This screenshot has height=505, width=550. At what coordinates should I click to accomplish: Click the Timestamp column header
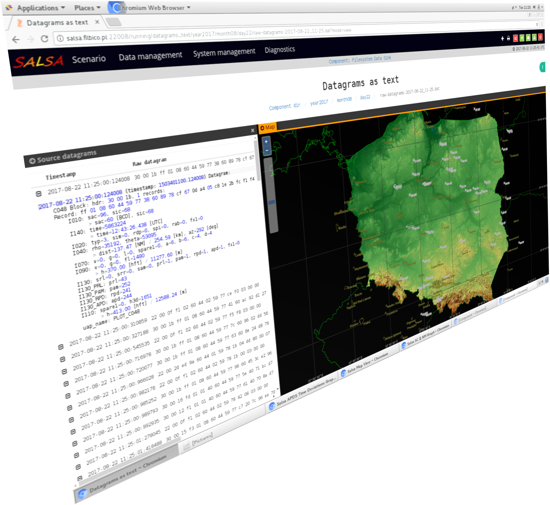coord(61,176)
